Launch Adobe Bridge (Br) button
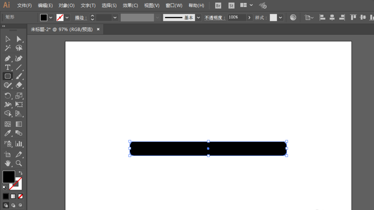 218,6
